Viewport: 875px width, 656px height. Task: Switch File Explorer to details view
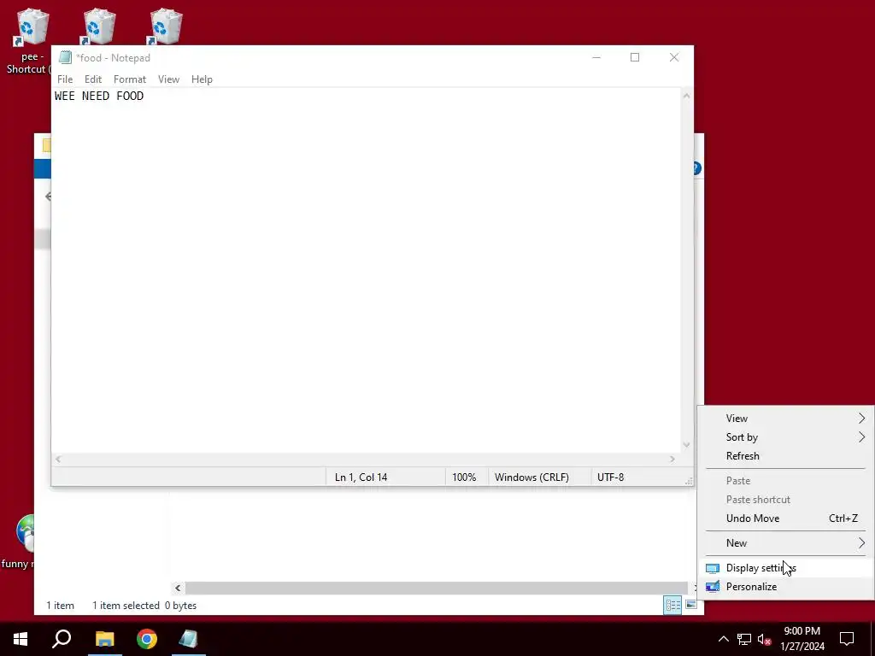click(672, 606)
